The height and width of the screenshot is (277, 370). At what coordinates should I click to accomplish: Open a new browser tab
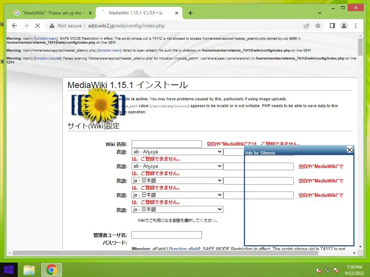tap(190, 13)
